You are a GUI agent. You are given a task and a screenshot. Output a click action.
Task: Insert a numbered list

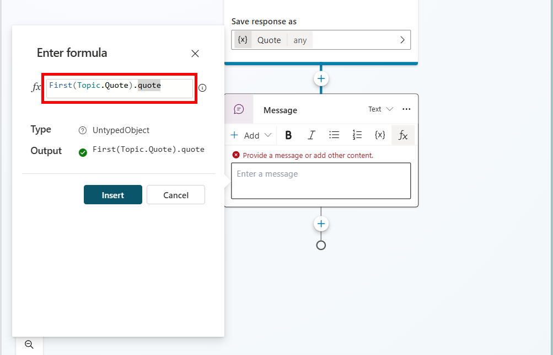pos(357,135)
